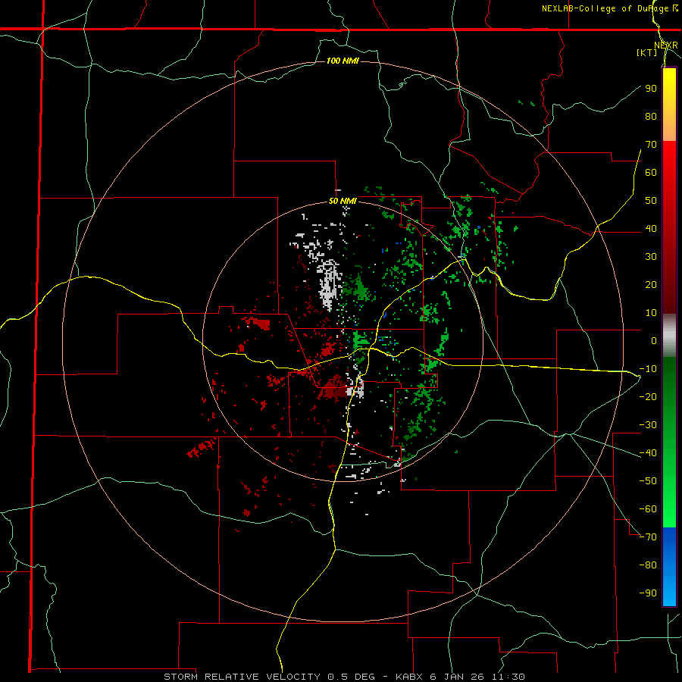
Task: Click the -60 value on velocity scale
Action: tap(648, 509)
